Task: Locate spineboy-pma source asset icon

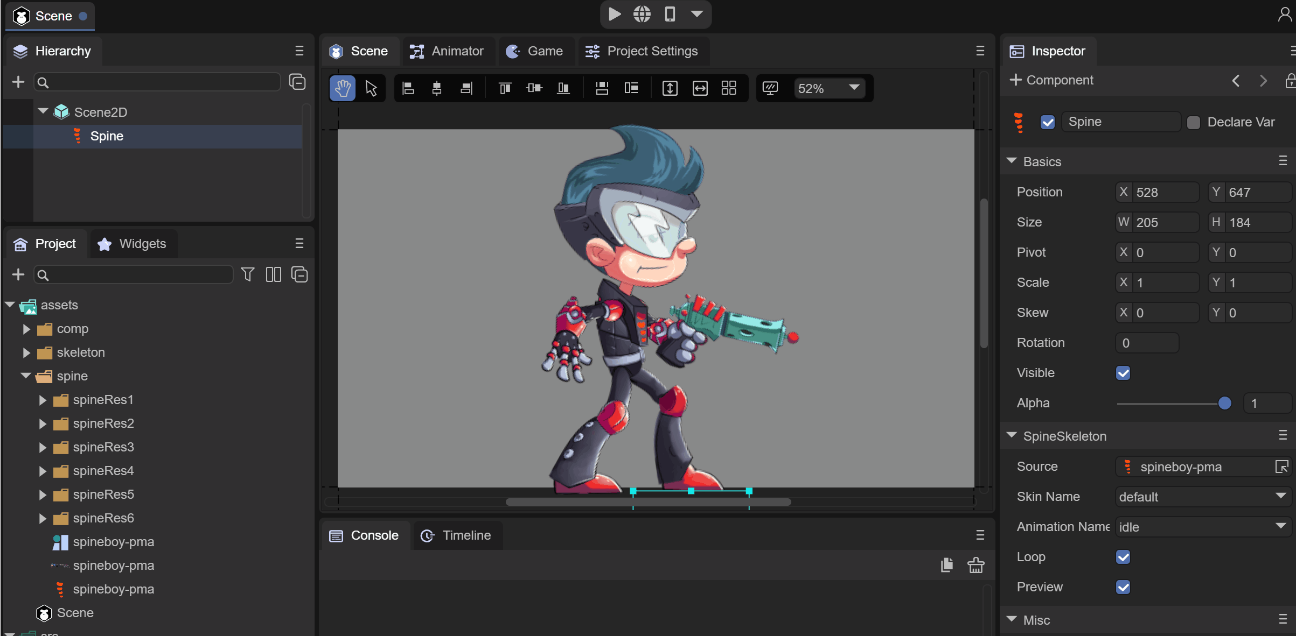Action: [x=1282, y=467]
